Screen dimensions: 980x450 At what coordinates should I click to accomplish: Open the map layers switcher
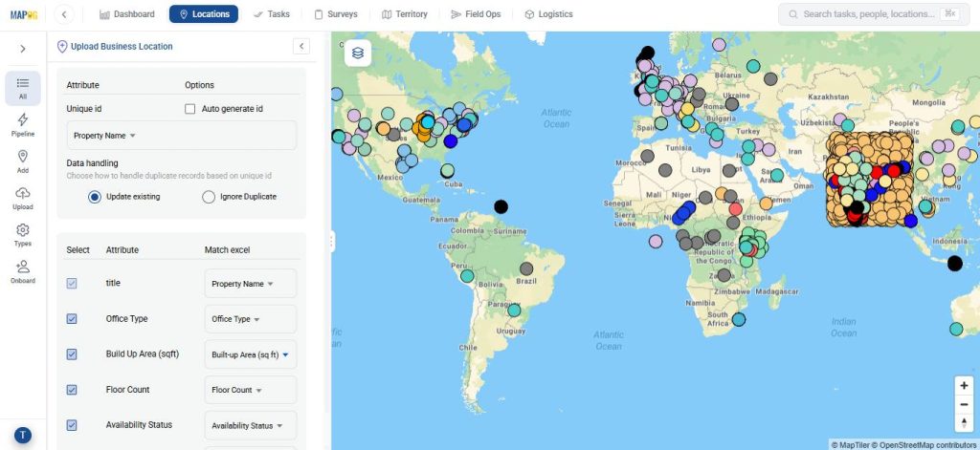coord(358,54)
